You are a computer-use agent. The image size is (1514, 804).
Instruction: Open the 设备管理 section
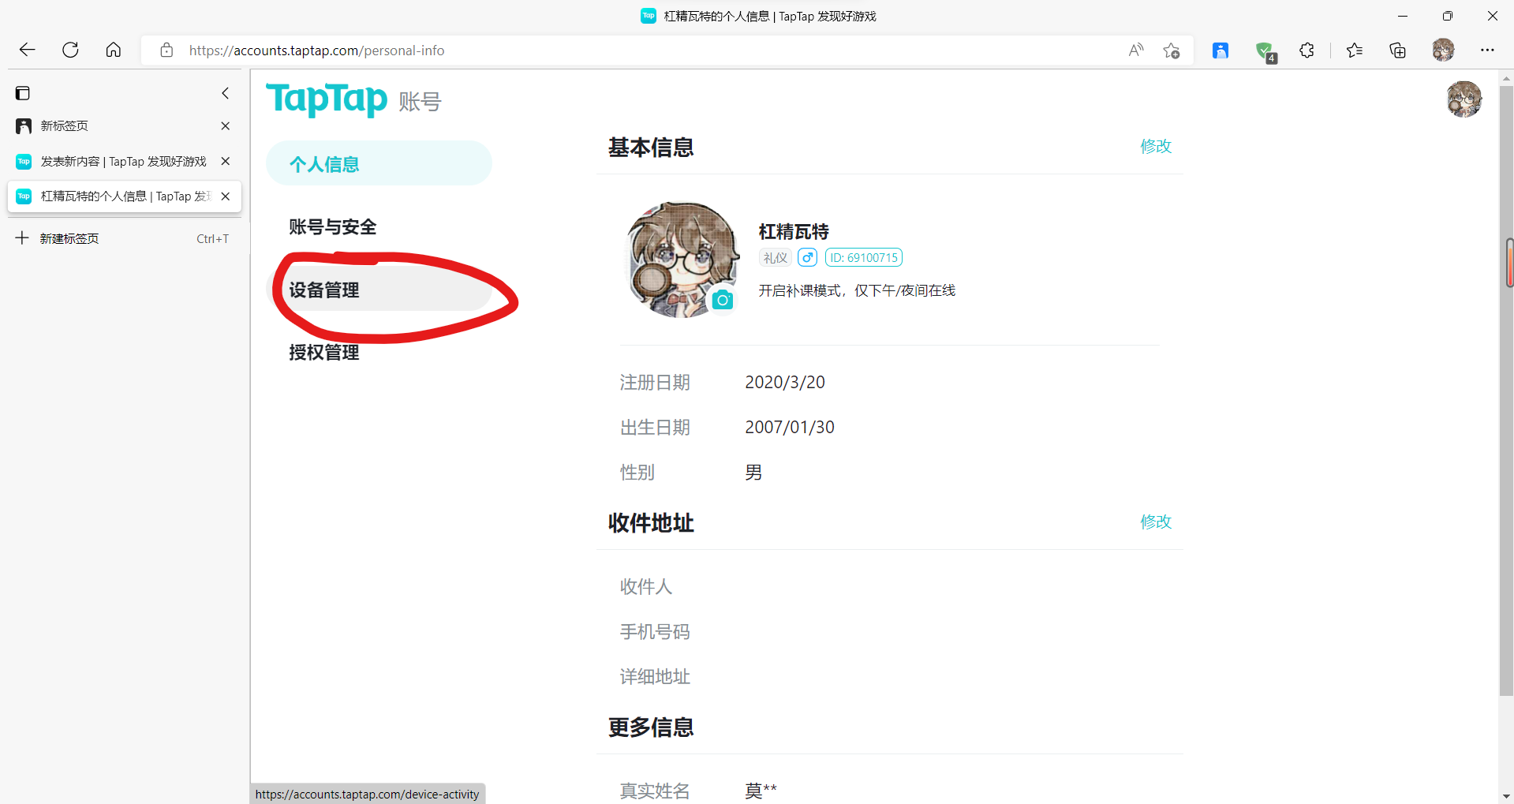pyautogui.click(x=379, y=289)
